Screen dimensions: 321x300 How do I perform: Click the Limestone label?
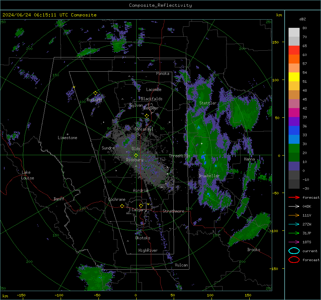67,138
